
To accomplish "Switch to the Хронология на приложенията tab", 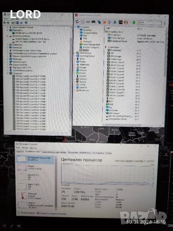I will tap(54, 152).
